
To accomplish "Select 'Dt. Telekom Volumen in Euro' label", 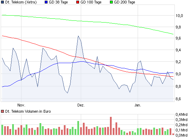I will coord(28,111).
